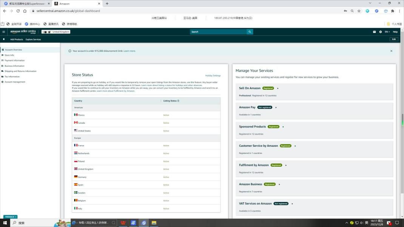Reload the page with the refresh icon
This screenshot has height=227, width=404.
(18, 11)
